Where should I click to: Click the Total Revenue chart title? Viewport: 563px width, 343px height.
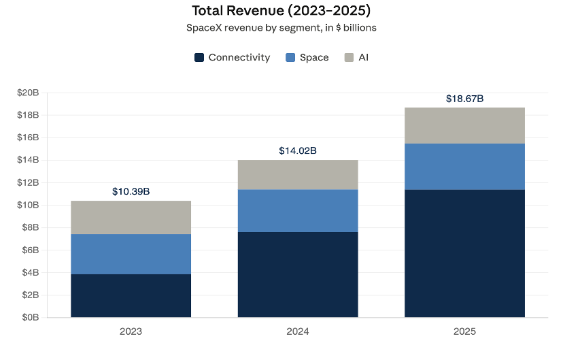click(x=281, y=11)
